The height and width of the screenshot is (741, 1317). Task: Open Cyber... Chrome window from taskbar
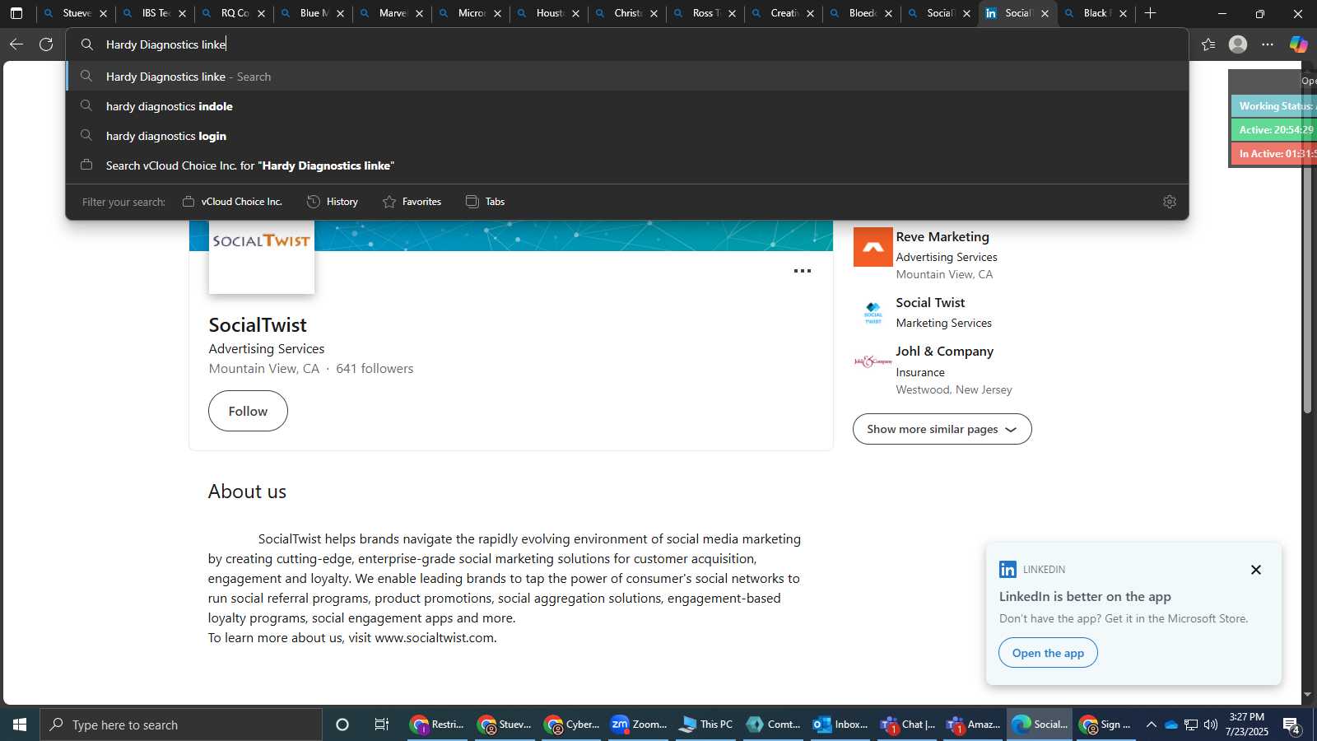pos(570,725)
